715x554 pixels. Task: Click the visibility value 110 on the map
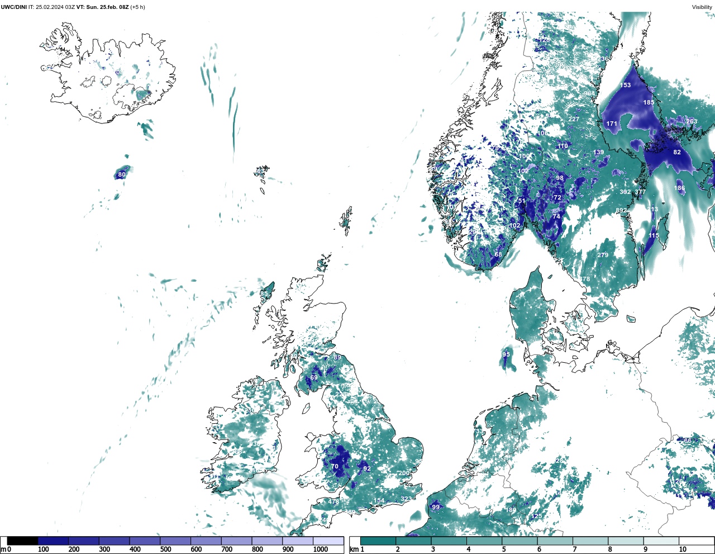point(563,146)
